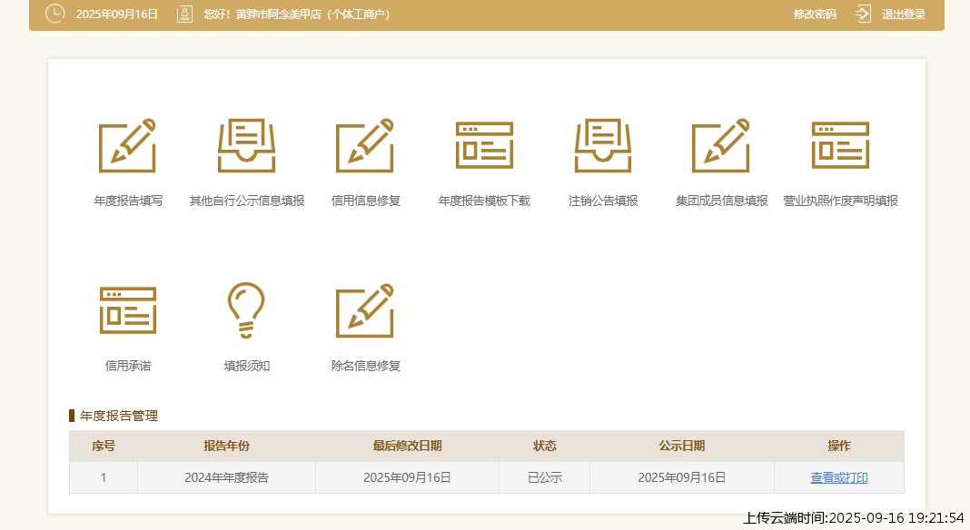Click the 序号 column header
Viewport: 970px width, 530px height.
[x=104, y=446]
